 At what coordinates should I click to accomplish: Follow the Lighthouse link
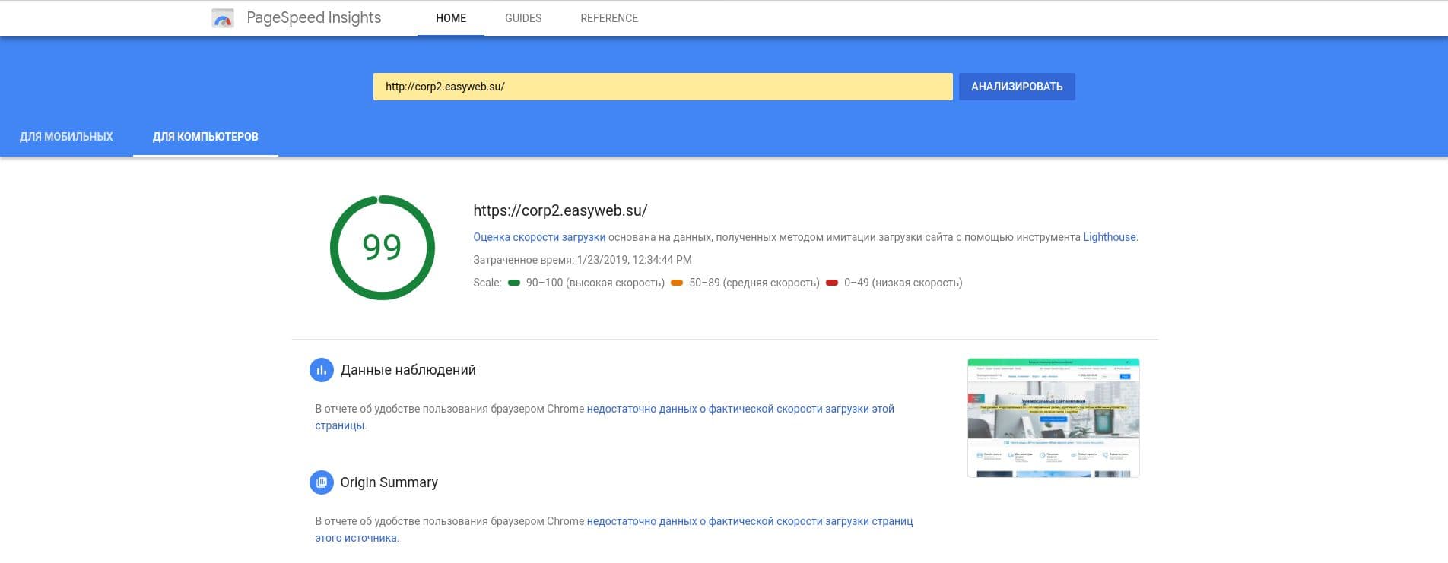point(1109,237)
